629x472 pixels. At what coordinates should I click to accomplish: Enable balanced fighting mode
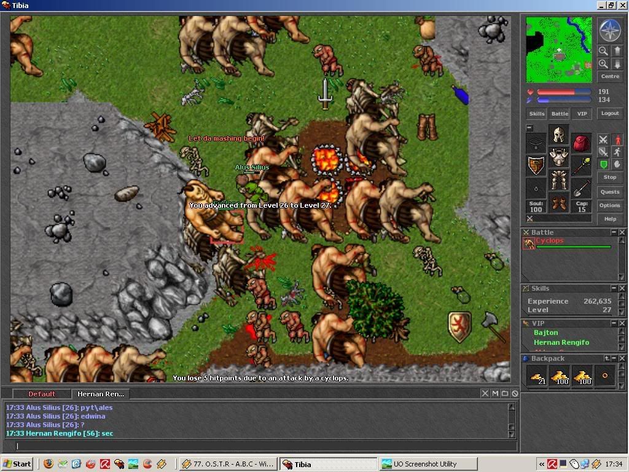[x=603, y=152]
